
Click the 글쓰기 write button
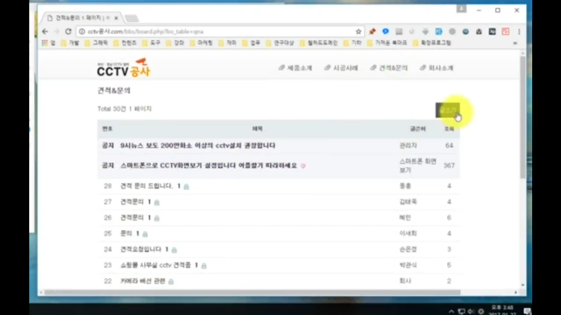pos(448,110)
